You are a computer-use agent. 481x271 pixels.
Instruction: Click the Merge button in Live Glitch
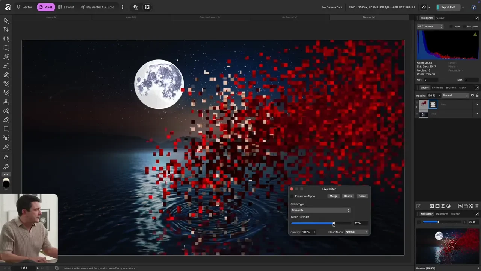[x=333, y=196]
